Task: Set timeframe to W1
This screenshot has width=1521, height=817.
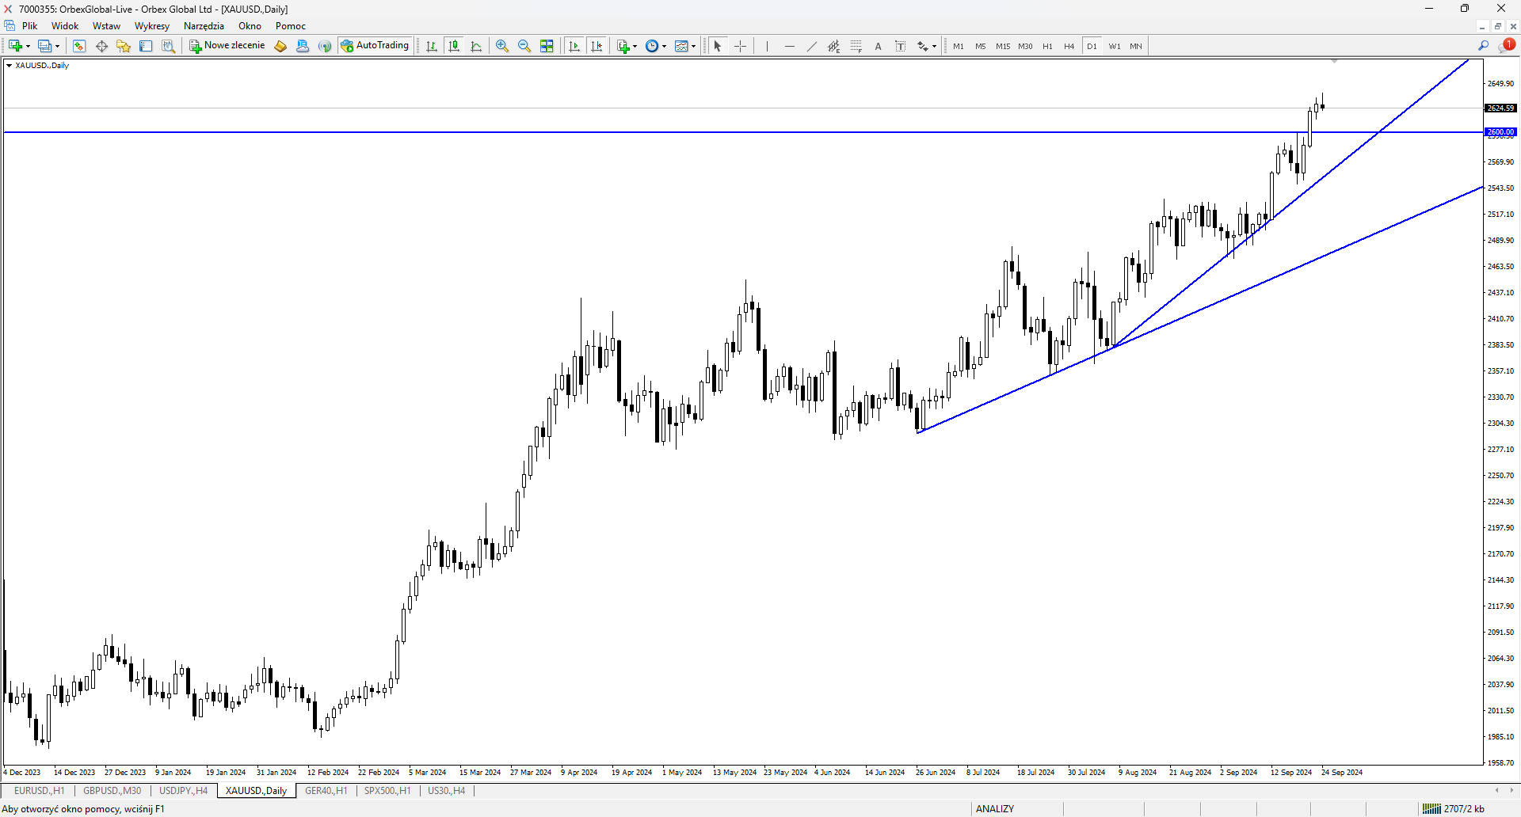Action: [1115, 46]
